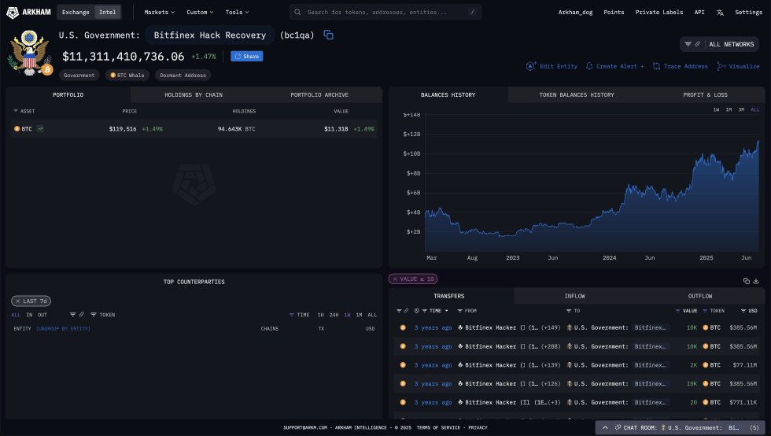Screen dimensions: 771x436
Task: Click the Dormant Address tag
Action: click(x=183, y=76)
